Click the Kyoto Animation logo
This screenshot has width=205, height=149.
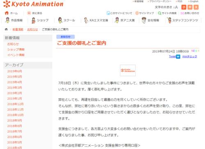click(x=33, y=4)
